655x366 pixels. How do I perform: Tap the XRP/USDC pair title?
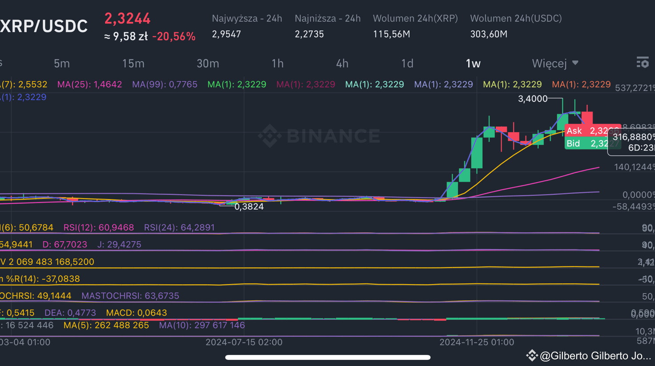(x=44, y=26)
